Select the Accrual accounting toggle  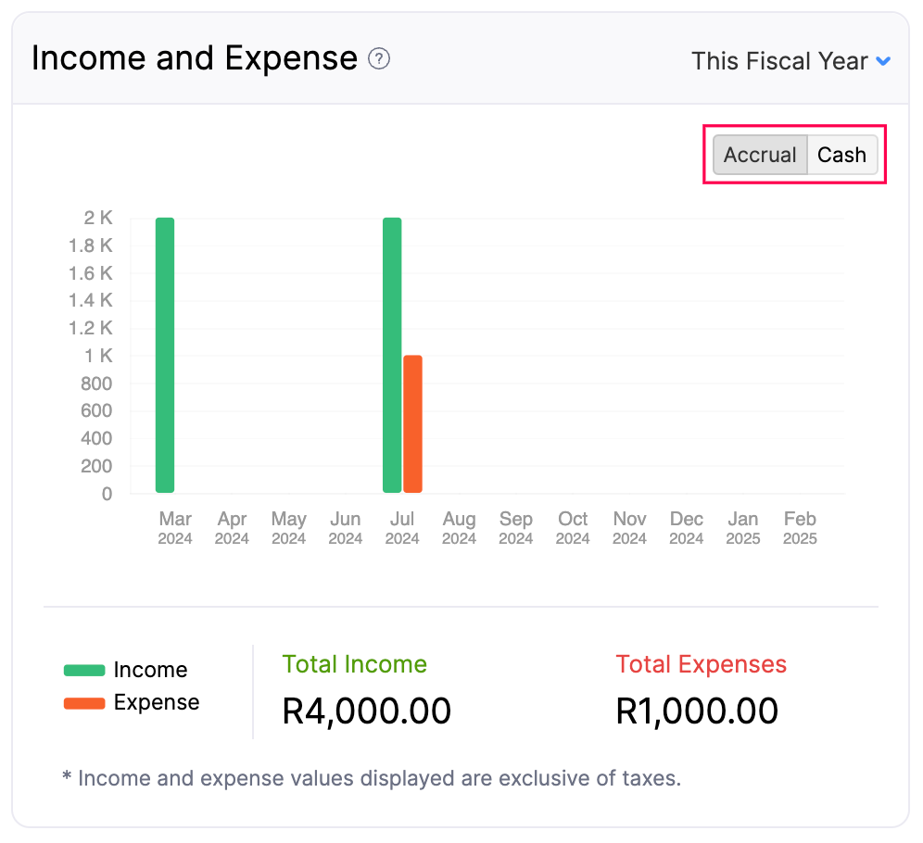click(760, 155)
